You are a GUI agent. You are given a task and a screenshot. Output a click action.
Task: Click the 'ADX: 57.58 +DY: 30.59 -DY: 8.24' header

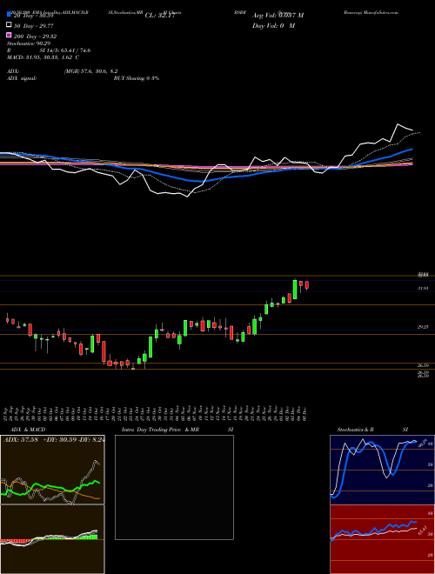[x=54, y=440]
